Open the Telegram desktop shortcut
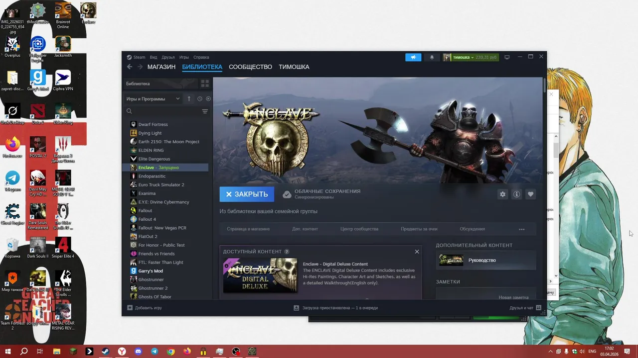Image resolution: width=638 pixels, height=358 pixels. click(12, 181)
